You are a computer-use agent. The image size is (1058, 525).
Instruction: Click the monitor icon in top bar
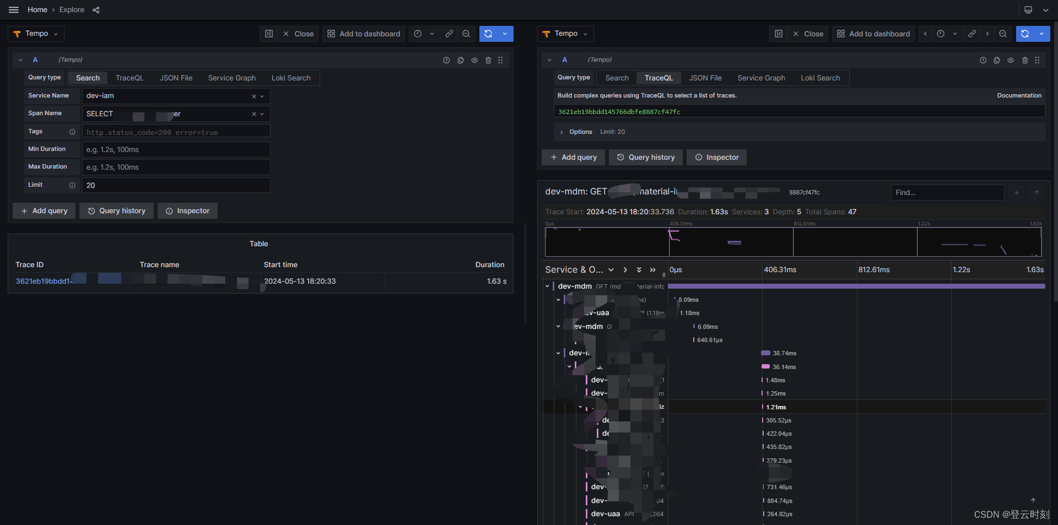pyautogui.click(x=1028, y=10)
